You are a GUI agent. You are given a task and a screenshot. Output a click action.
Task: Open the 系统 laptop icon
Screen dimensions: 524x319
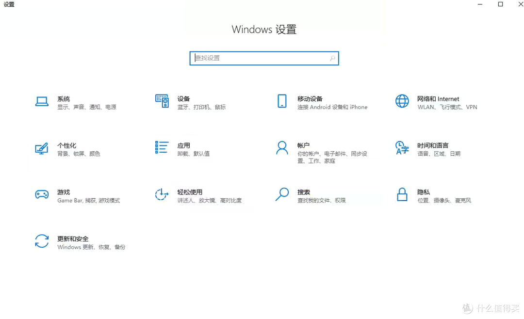(x=42, y=101)
